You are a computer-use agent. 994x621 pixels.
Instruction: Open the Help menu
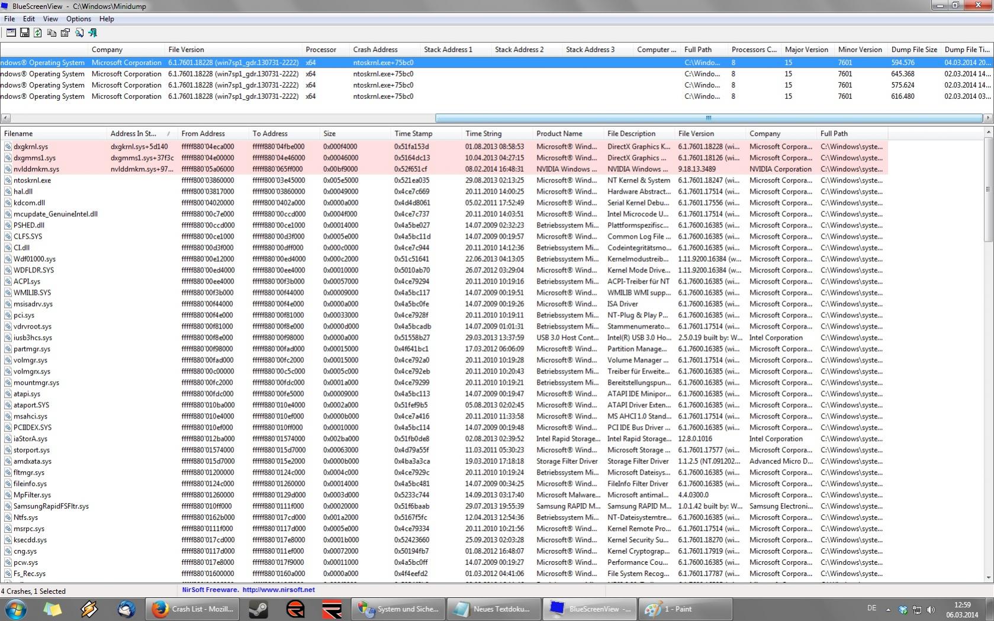tap(107, 19)
